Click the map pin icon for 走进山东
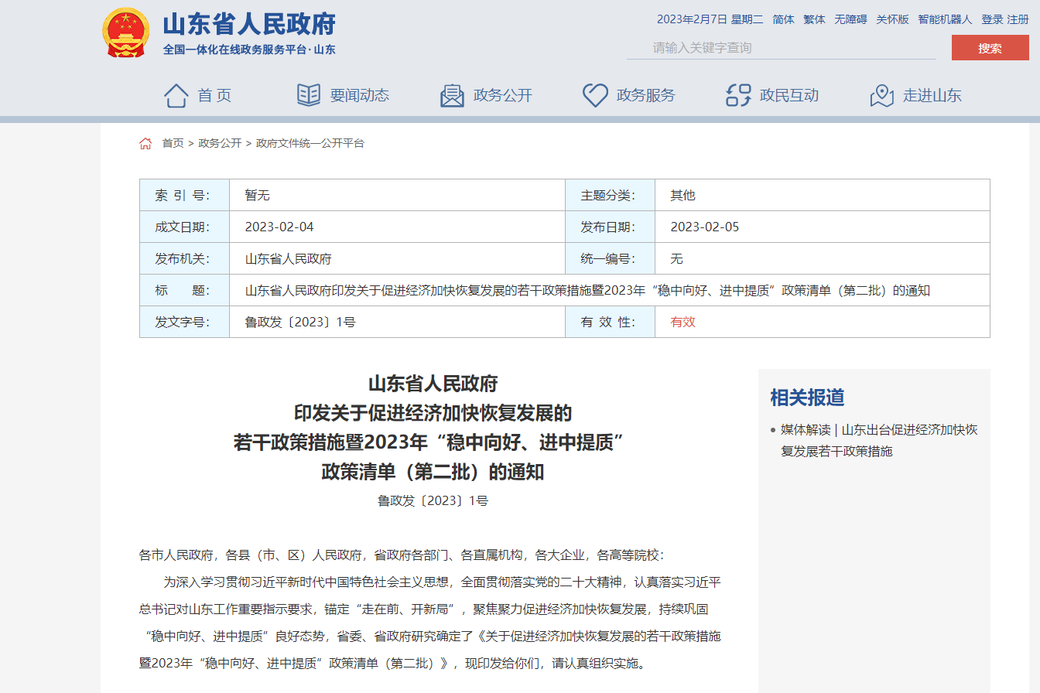This screenshot has height=693, width=1040. [x=881, y=96]
